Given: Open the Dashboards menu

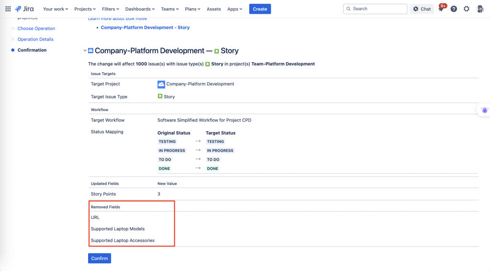Looking at the screenshot, I should point(140,9).
